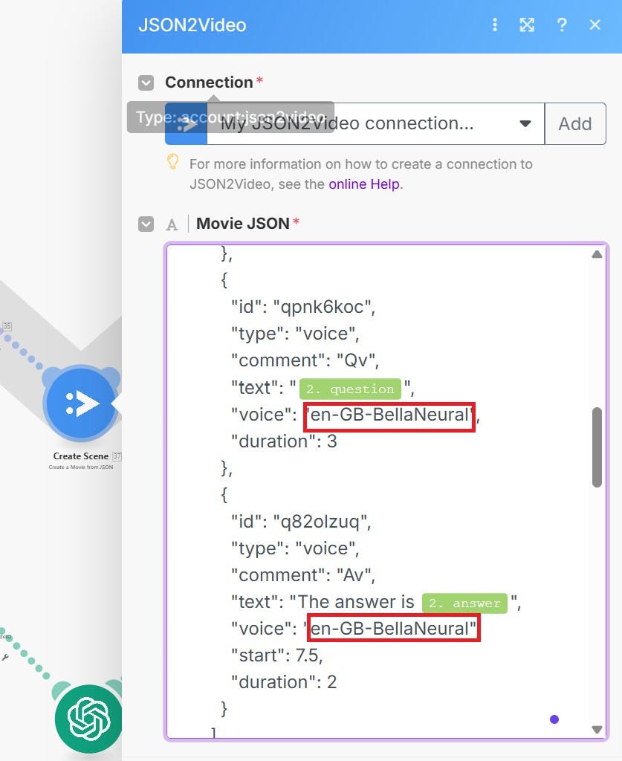Image resolution: width=622 pixels, height=761 pixels.
Task: Select the OpenAI module node
Action: point(89,719)
